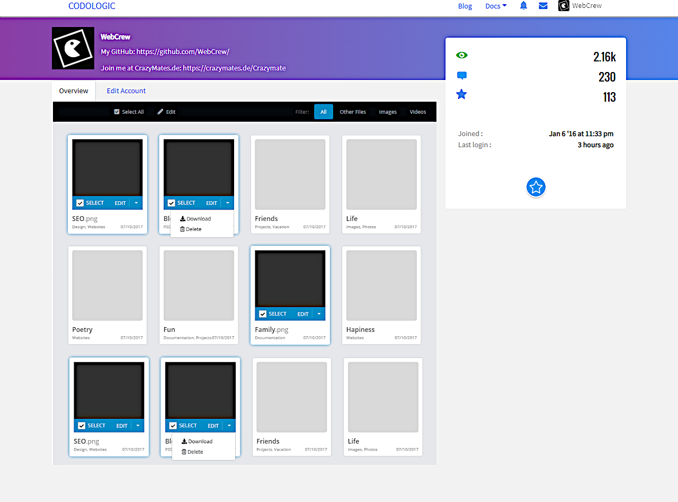Click the '3 hours ago' last login value
Image resolution: width=678 pixels, height=502 pixels.
point(595,145)
